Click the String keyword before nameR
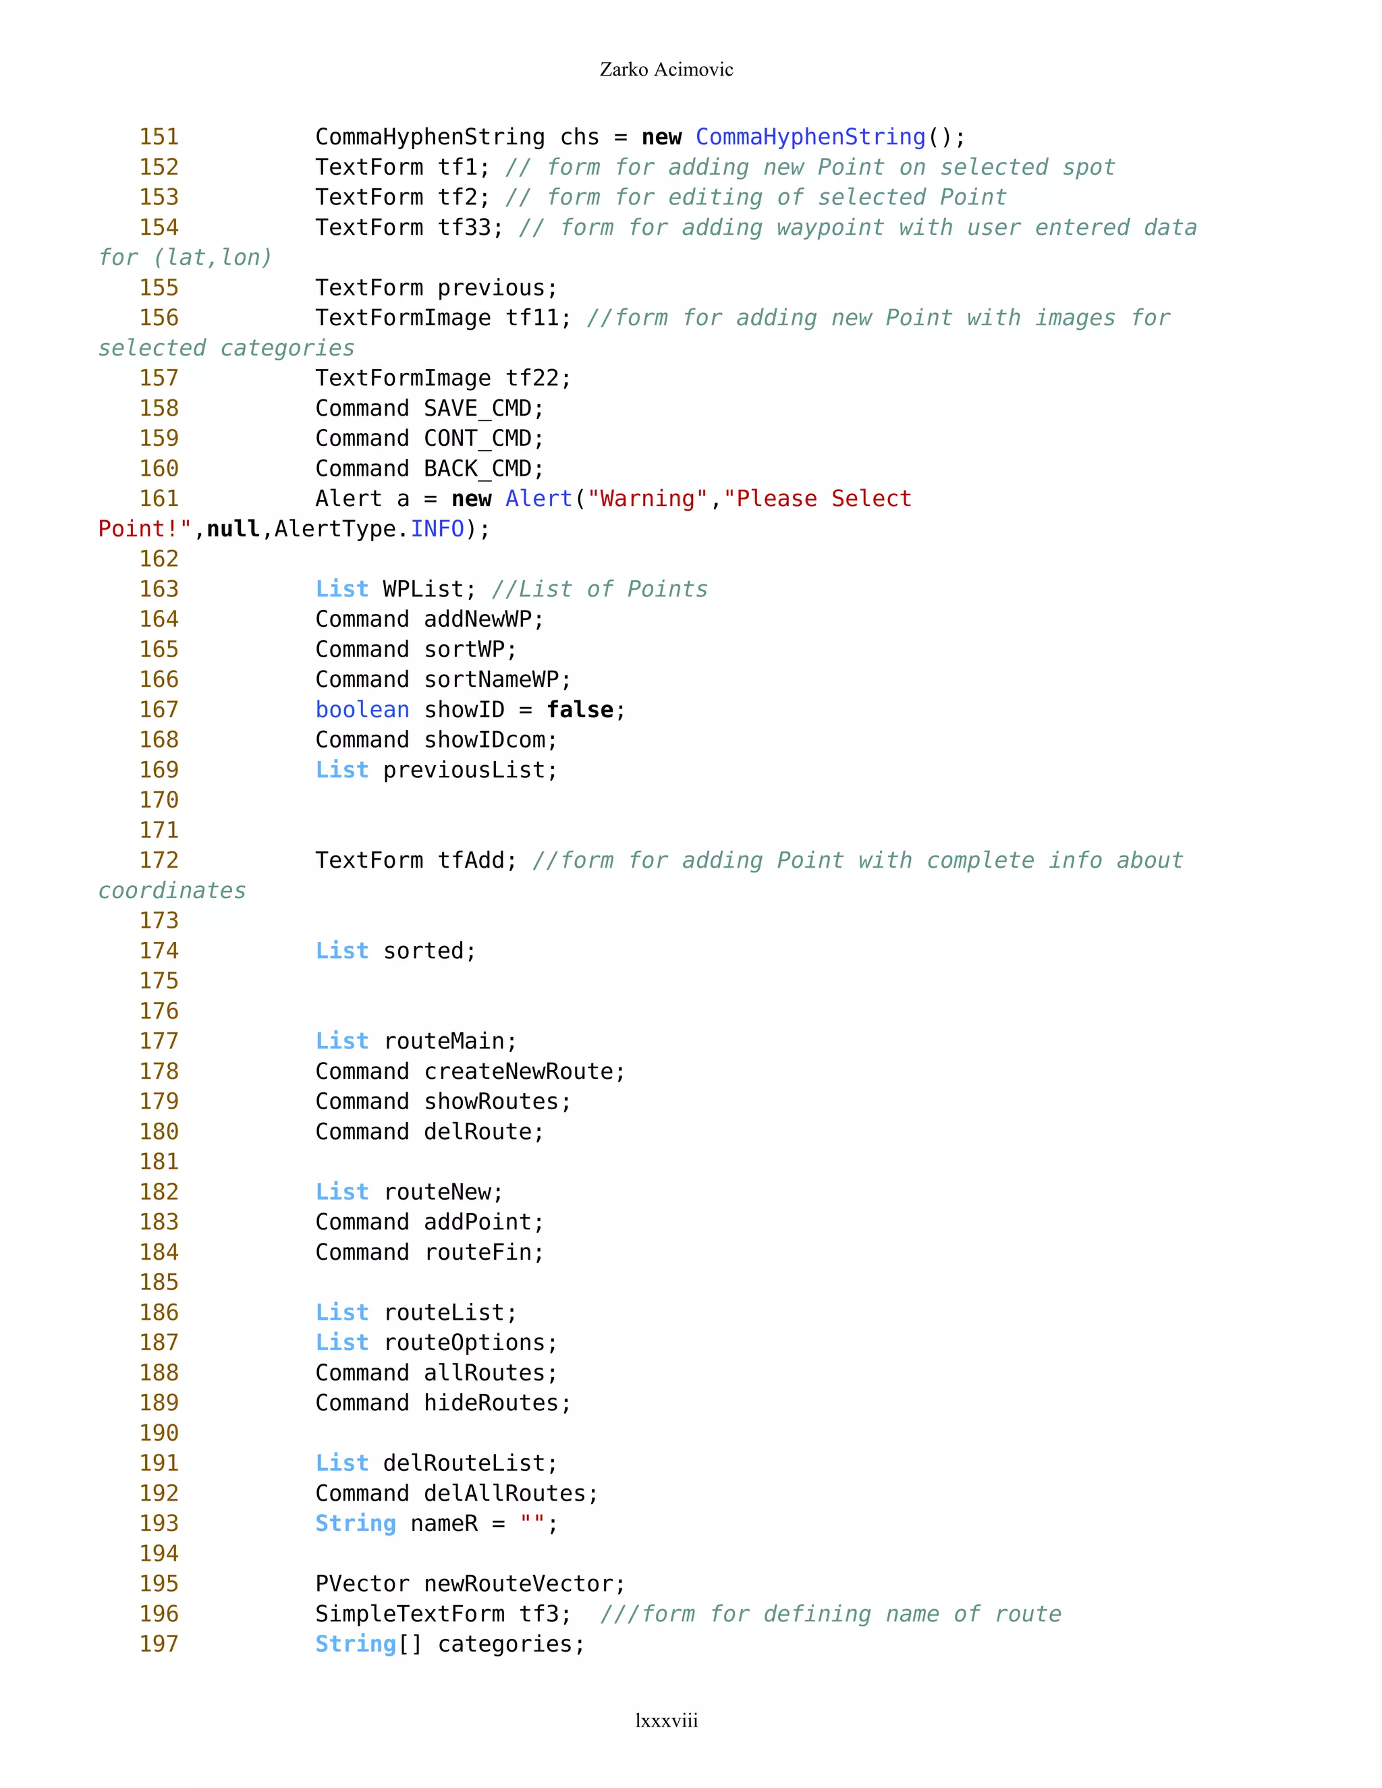1382x1788 pixels. click(x=356, y=1524)
